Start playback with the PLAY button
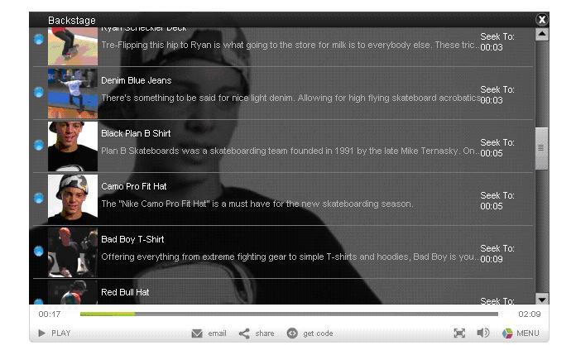The width and height of the screenshot is (576, 355). point(55,333)
